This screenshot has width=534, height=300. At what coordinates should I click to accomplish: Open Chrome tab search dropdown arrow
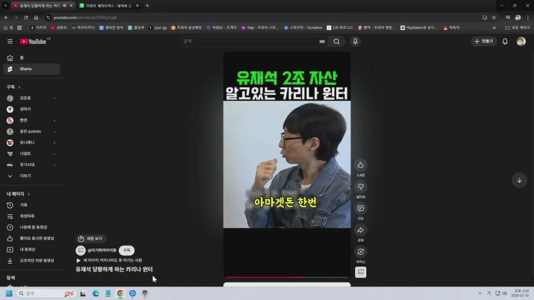point(6,6)
